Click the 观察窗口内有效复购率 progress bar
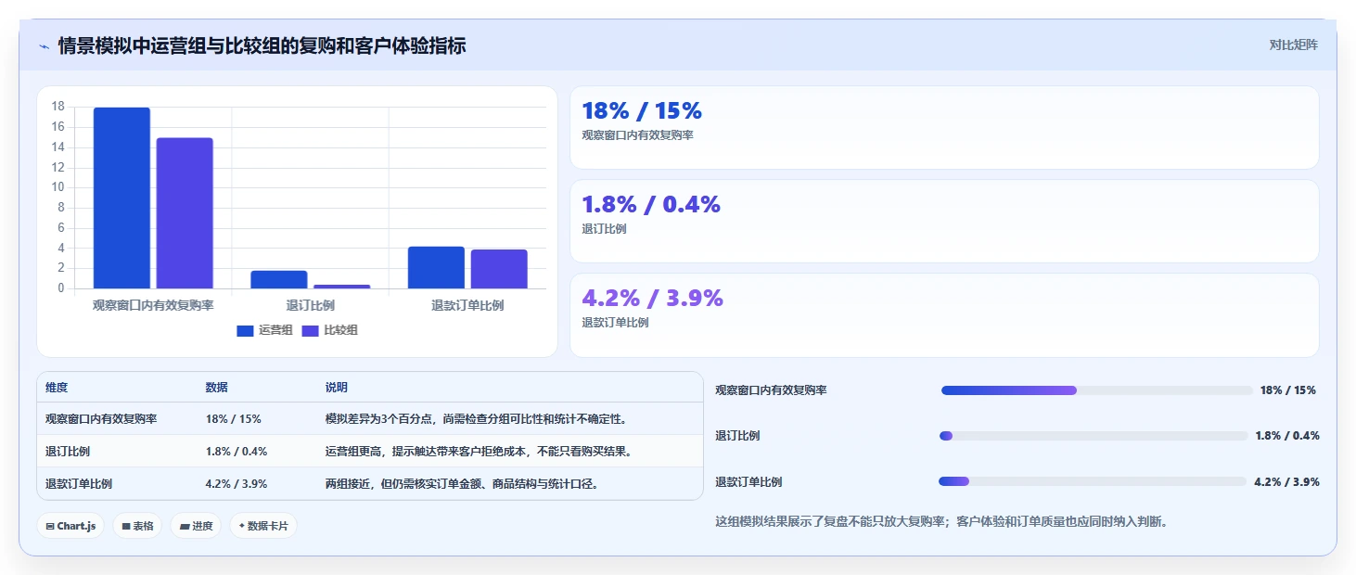This screenshot has height=575, width=1356. [x=1096, y=390]
